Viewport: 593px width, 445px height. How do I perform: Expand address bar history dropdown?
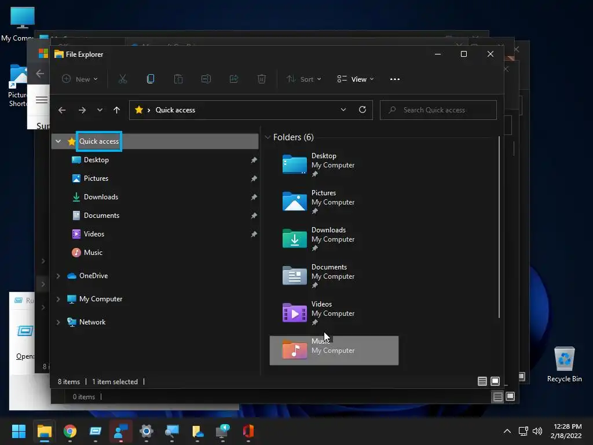[343, 110]
